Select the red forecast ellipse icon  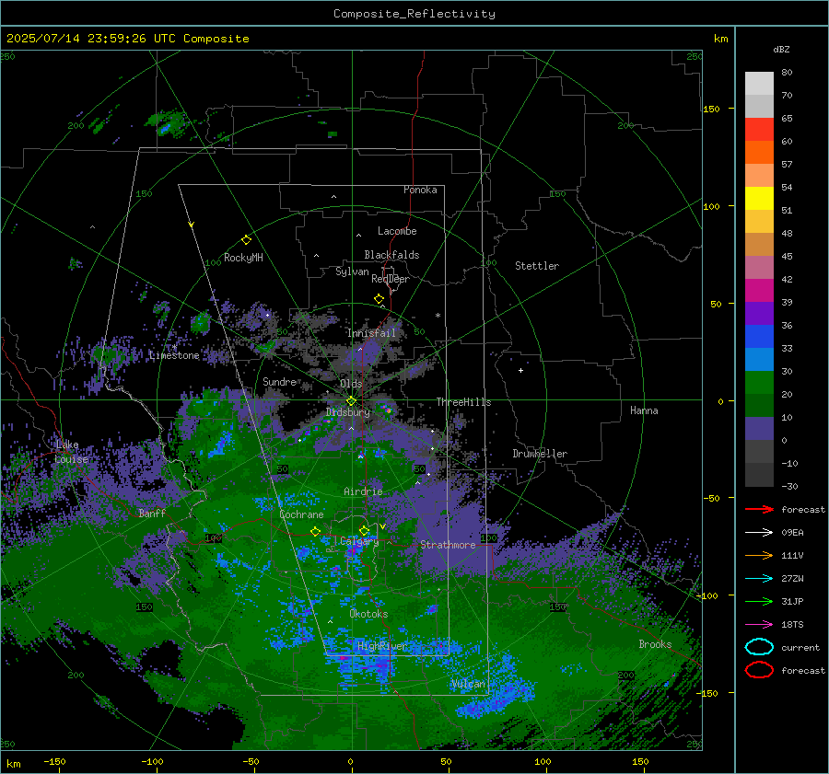click(759, 670)
